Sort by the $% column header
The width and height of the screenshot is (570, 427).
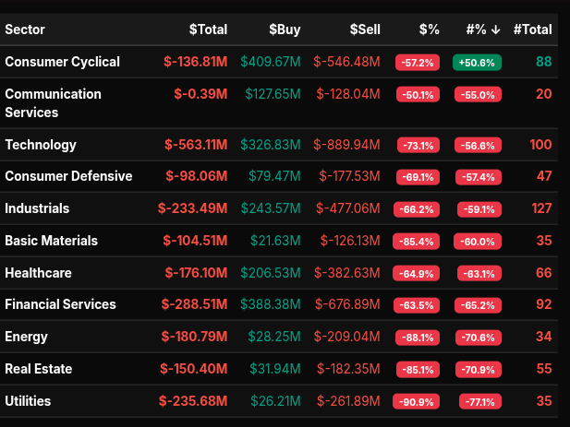429,30
